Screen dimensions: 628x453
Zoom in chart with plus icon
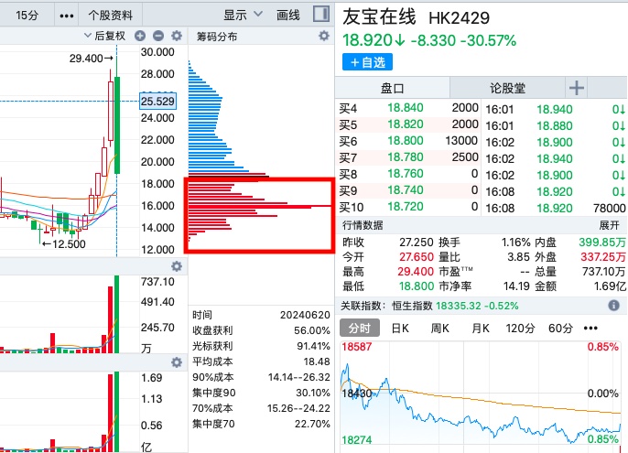point(140,36)
